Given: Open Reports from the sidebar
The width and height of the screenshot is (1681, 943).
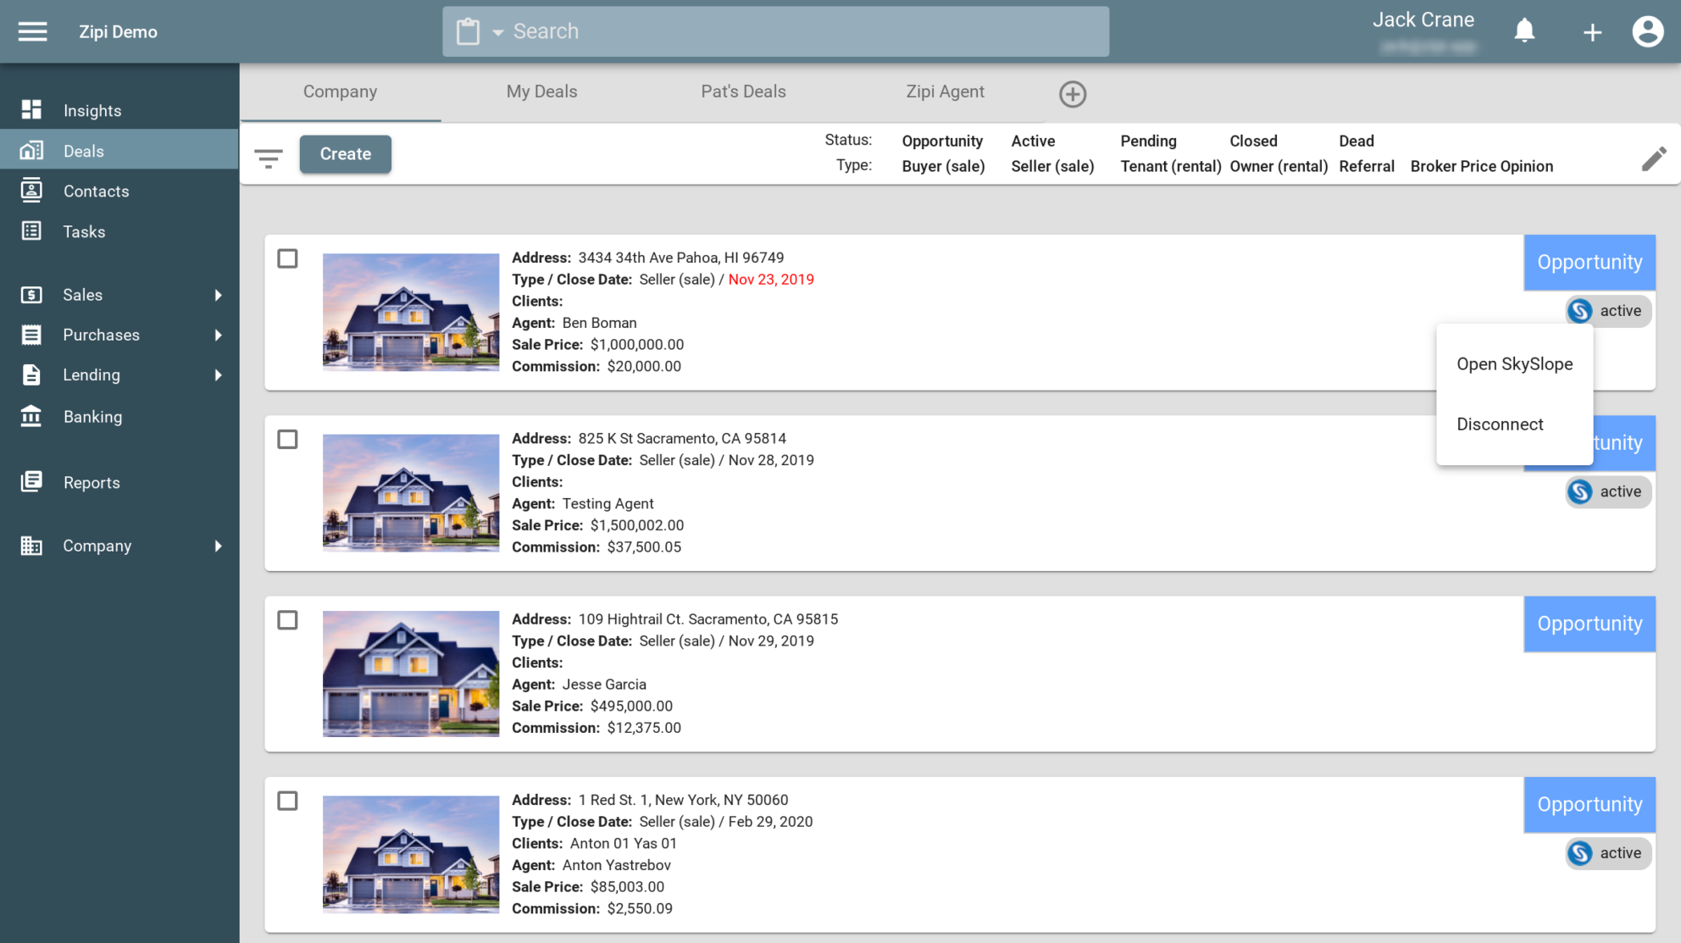Looking at the screenshot, I should pyautogui.click(x=91, y=482).
